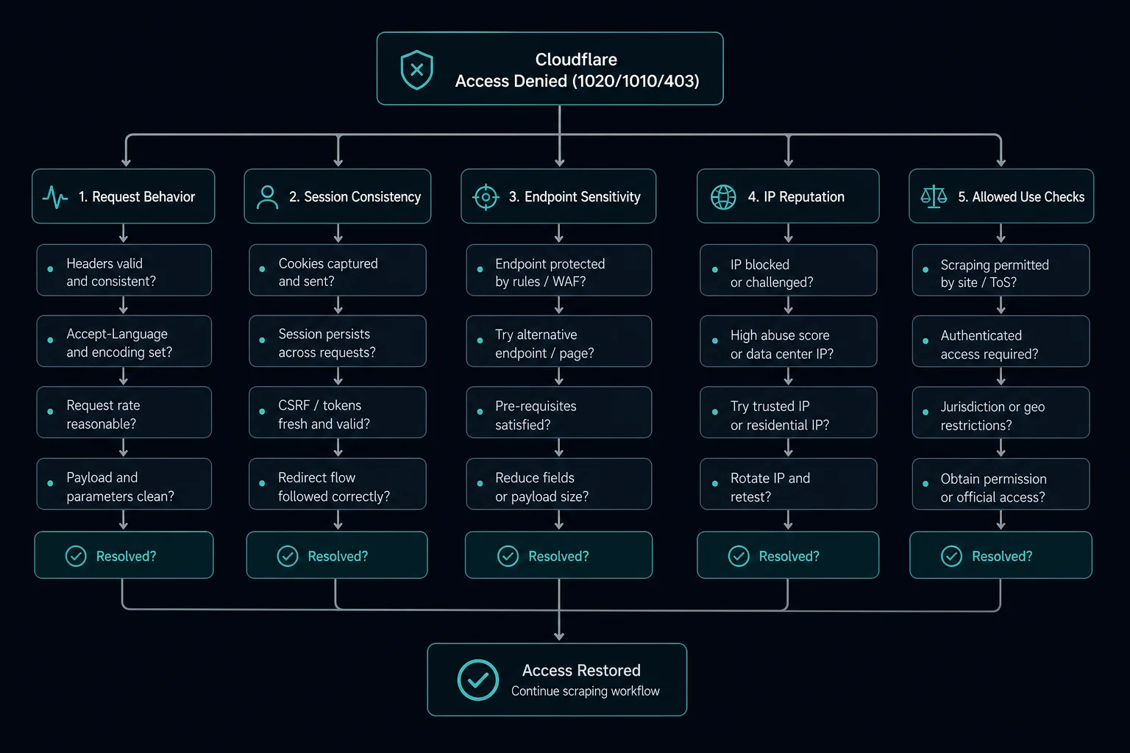Image resolution: width=1130 pixels, height=753 pixels.
Task: Click Redirect flow followed correctly box
Action: point(338,484)
